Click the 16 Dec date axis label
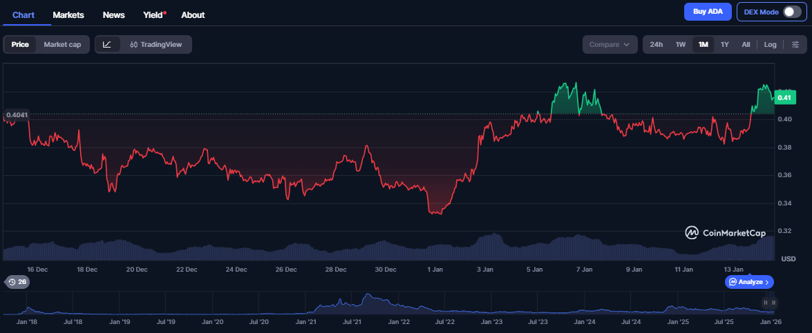This screenshot has height=333, width=812. coord(37,269)
